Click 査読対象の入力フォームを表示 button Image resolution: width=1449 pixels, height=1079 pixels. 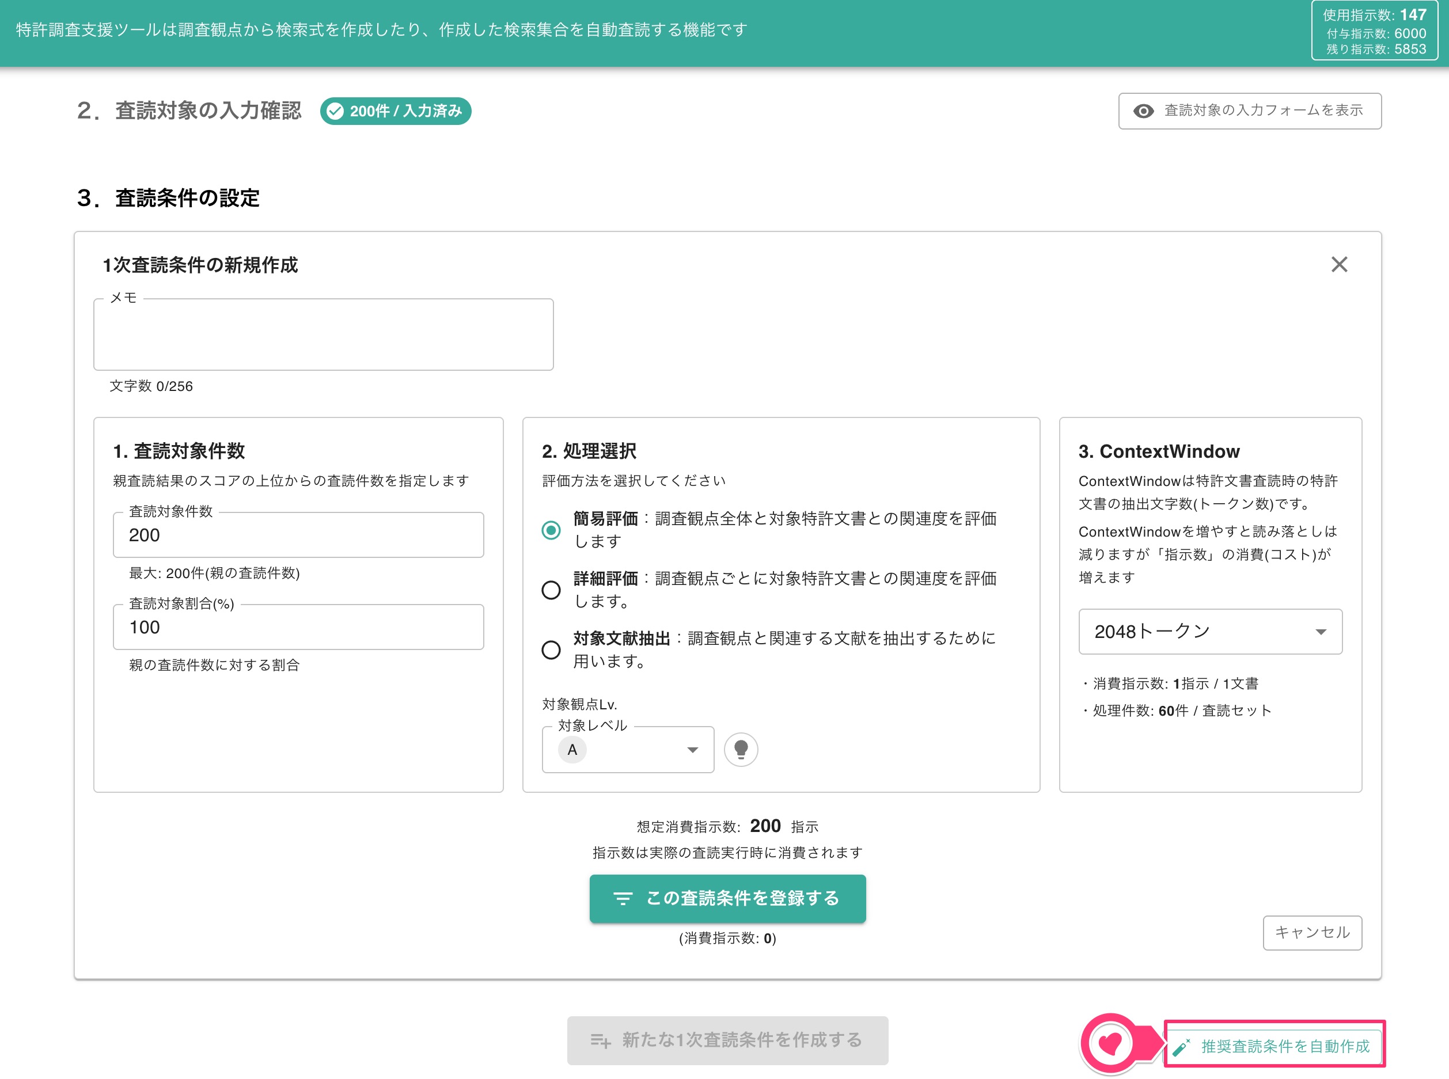tap(1250, 111)
